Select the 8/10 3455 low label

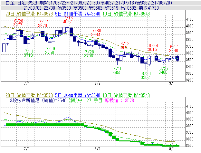pyautogui.click(x=117, y=71)
